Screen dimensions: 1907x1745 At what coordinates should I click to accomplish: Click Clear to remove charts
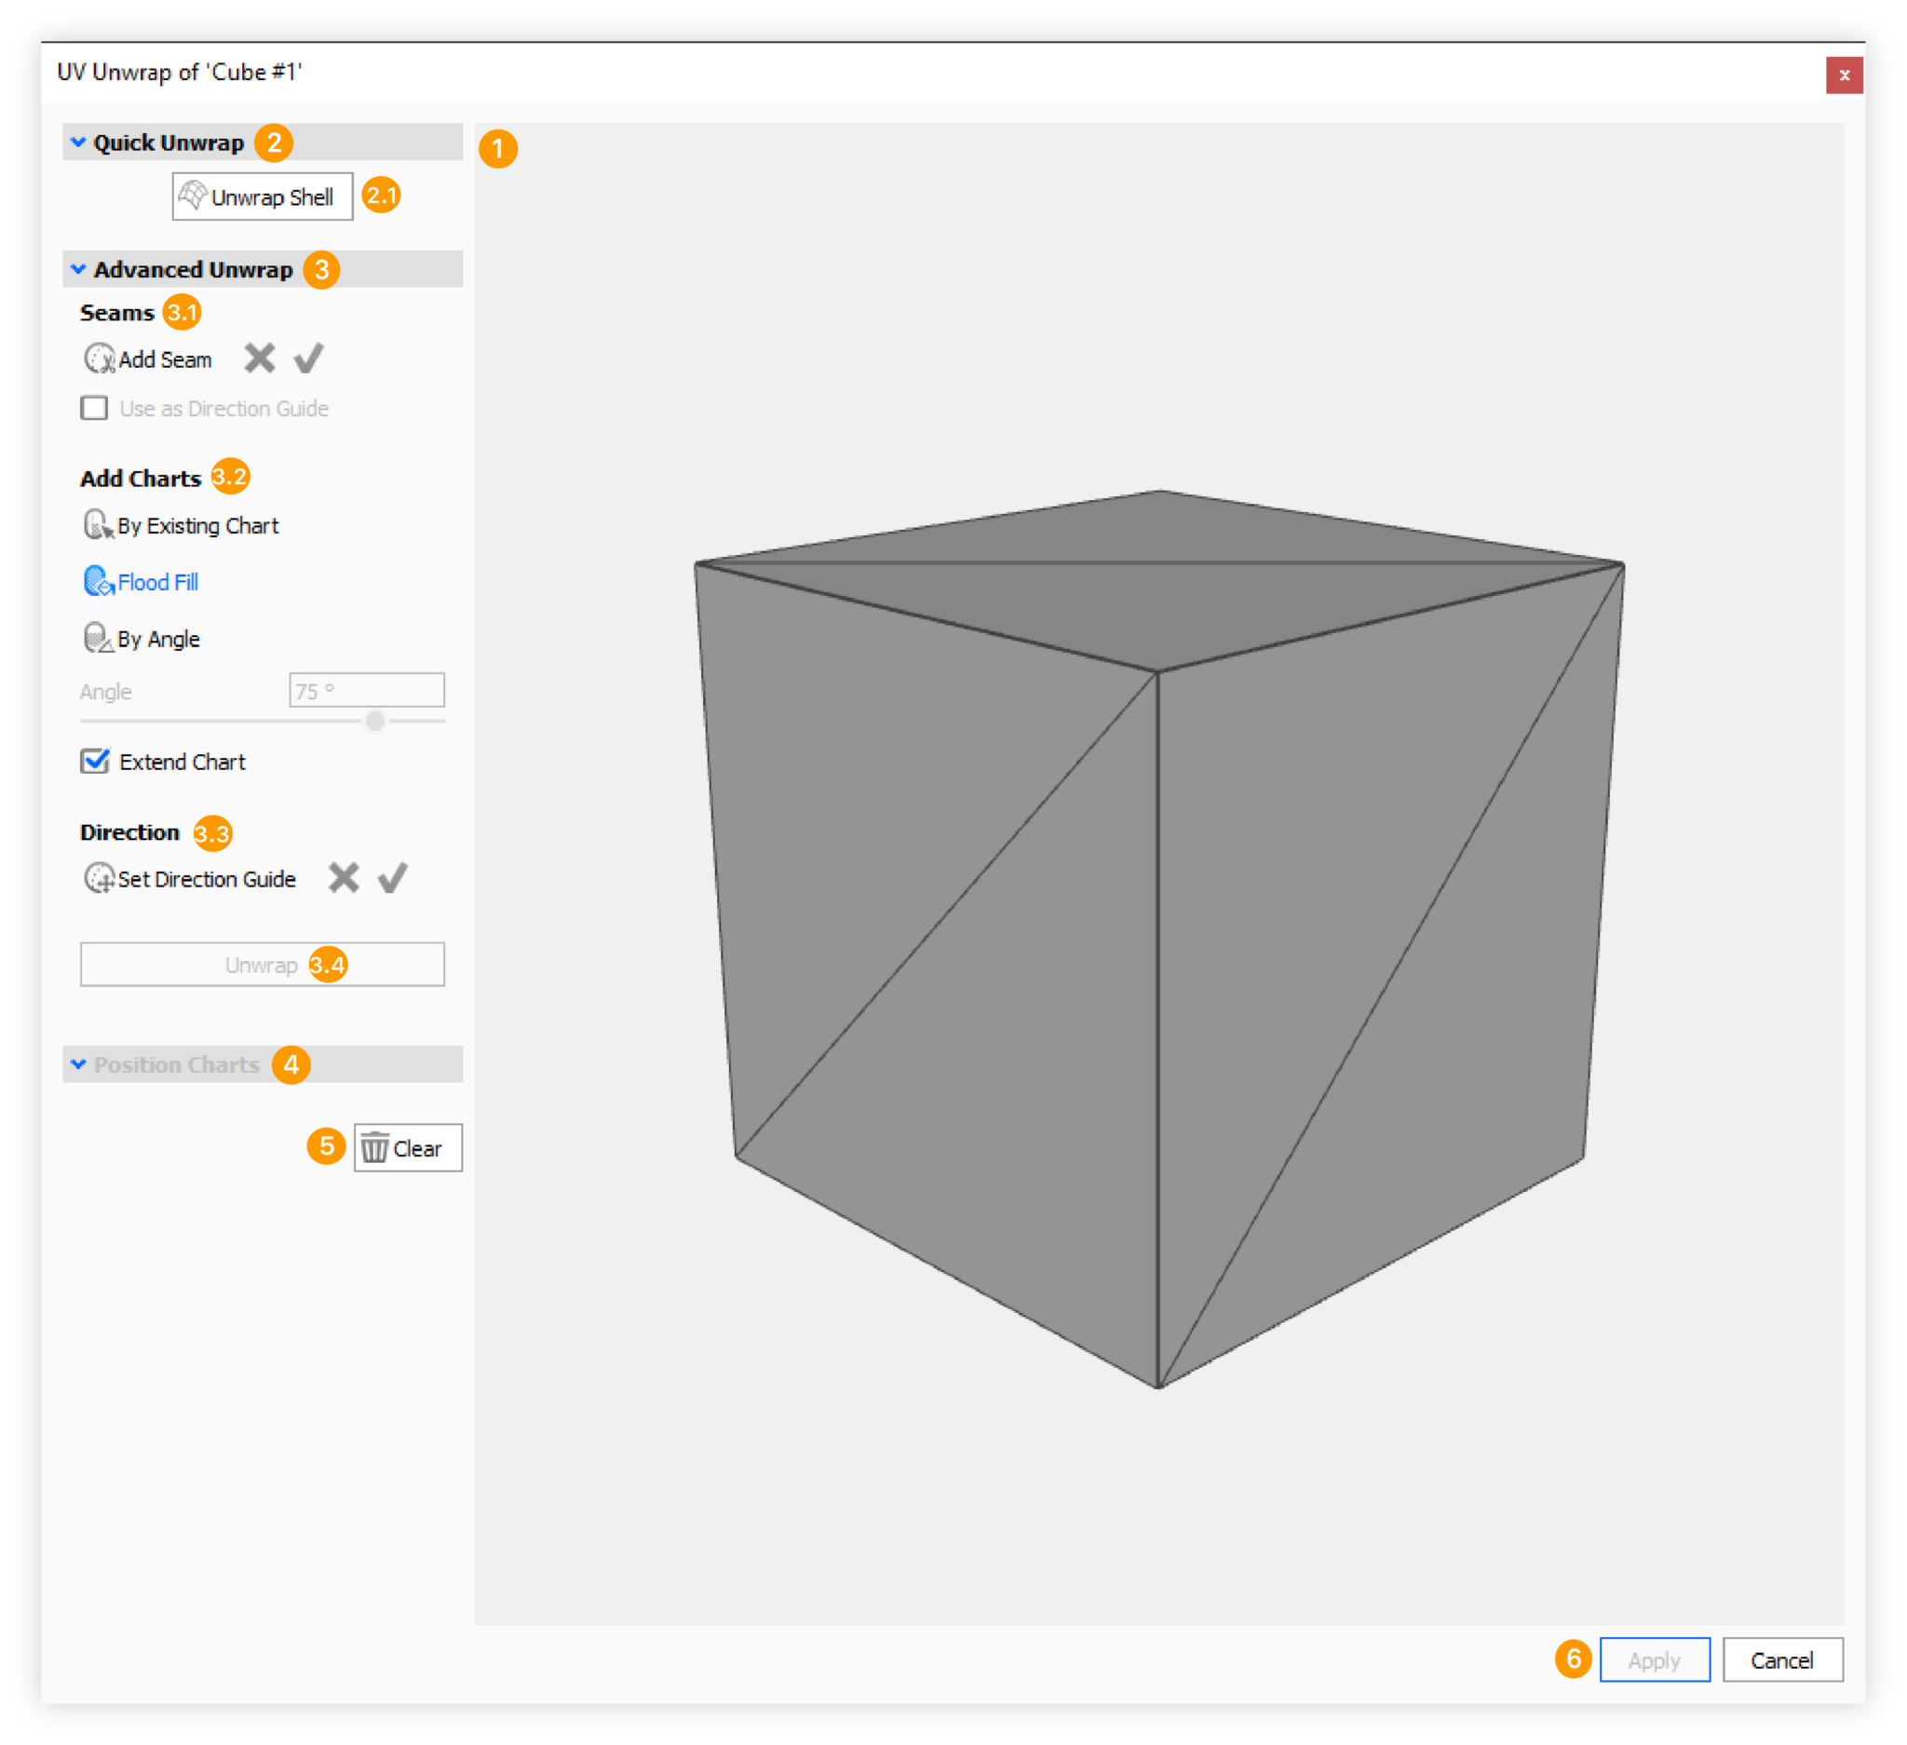click(407, 1147)
